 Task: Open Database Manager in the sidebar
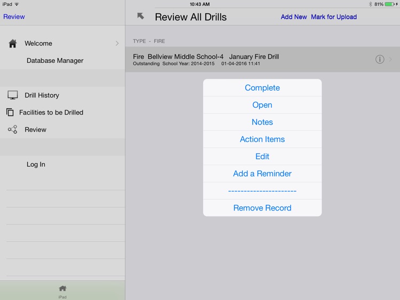point(55,61)
